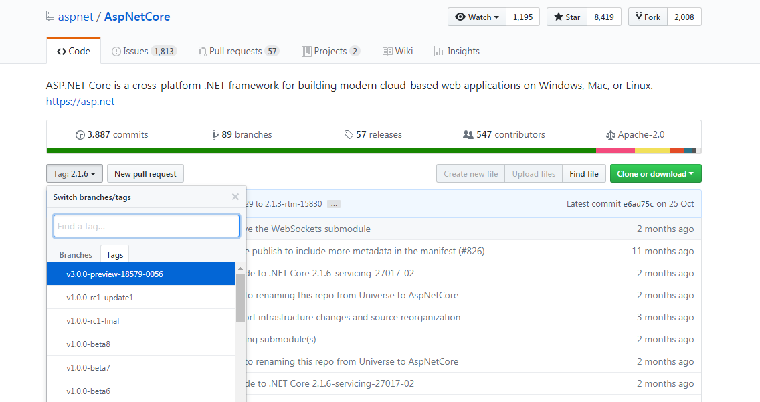
Task: Select tag v1.0.0-rc1-final
Action: pos(140,320)
